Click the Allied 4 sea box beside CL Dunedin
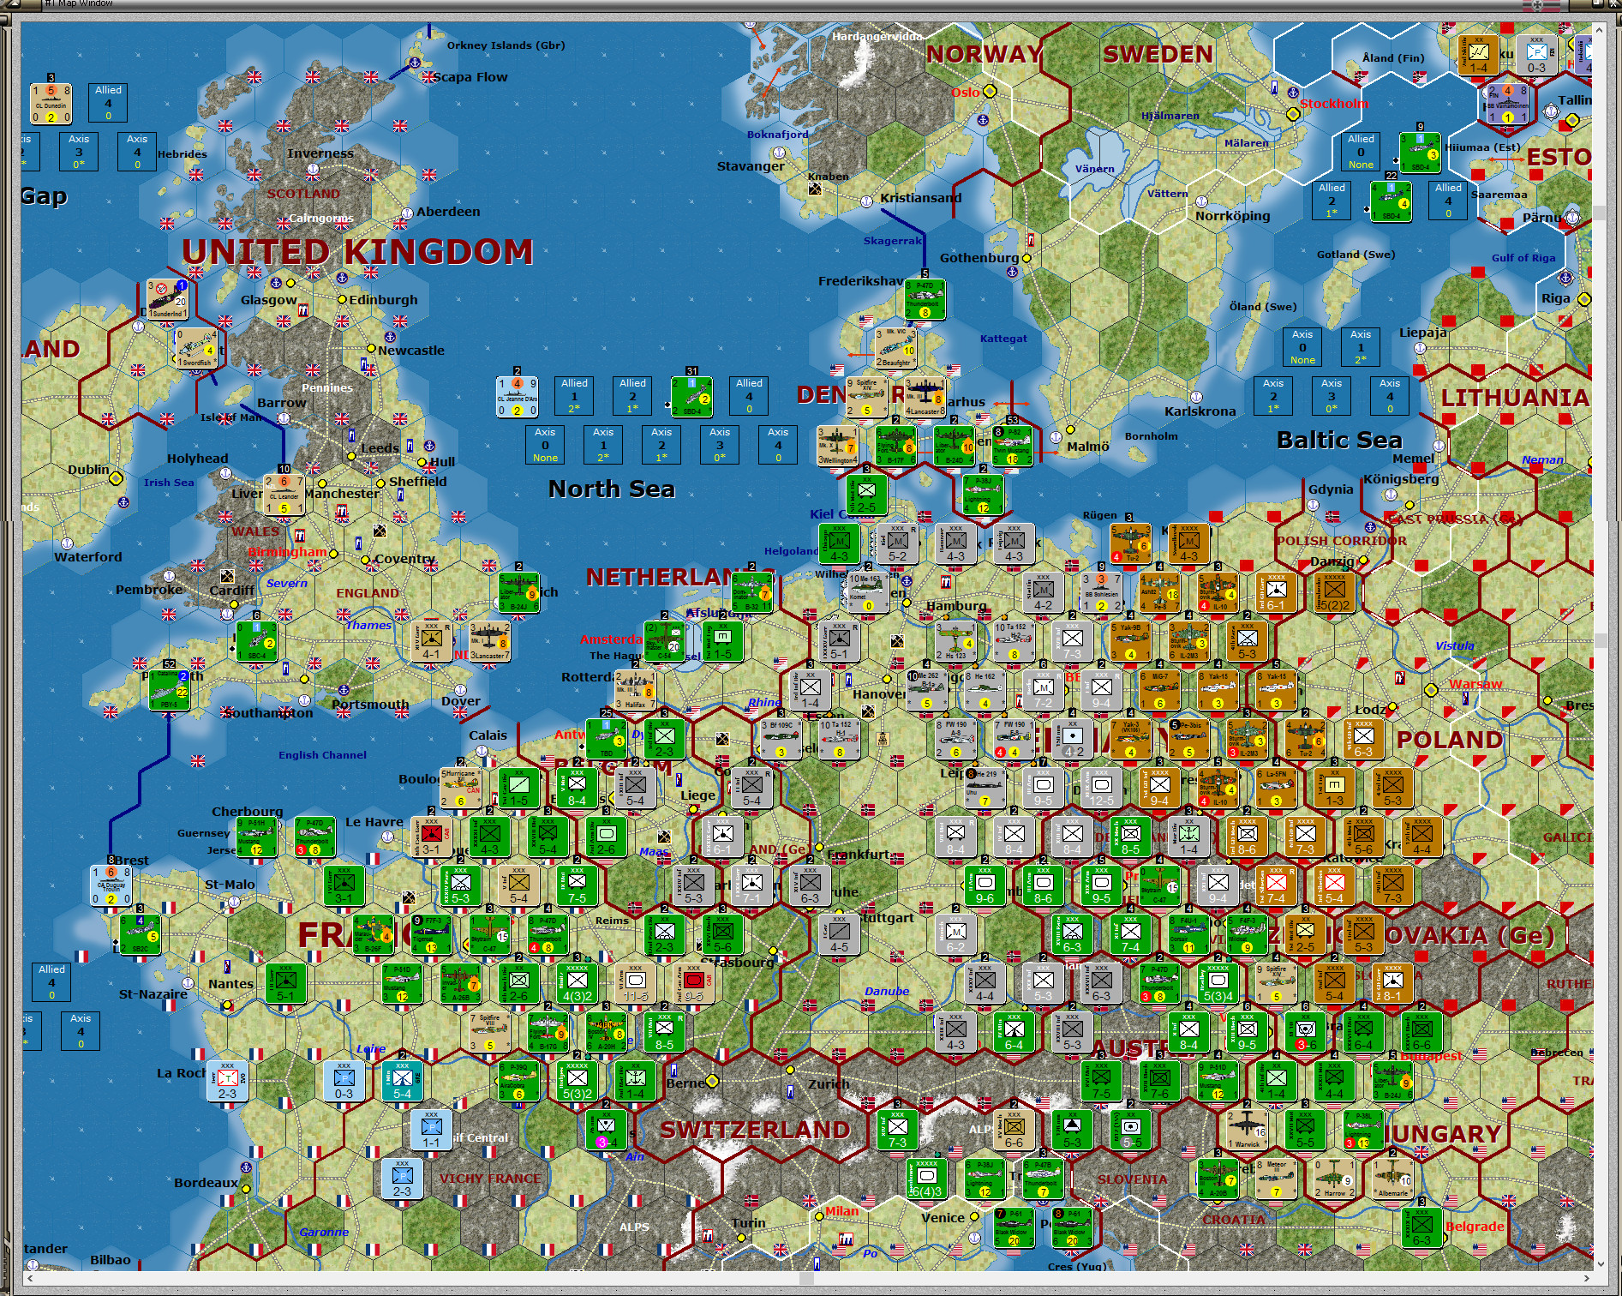Viewport: 1622px width, 1296px height. 108,103
